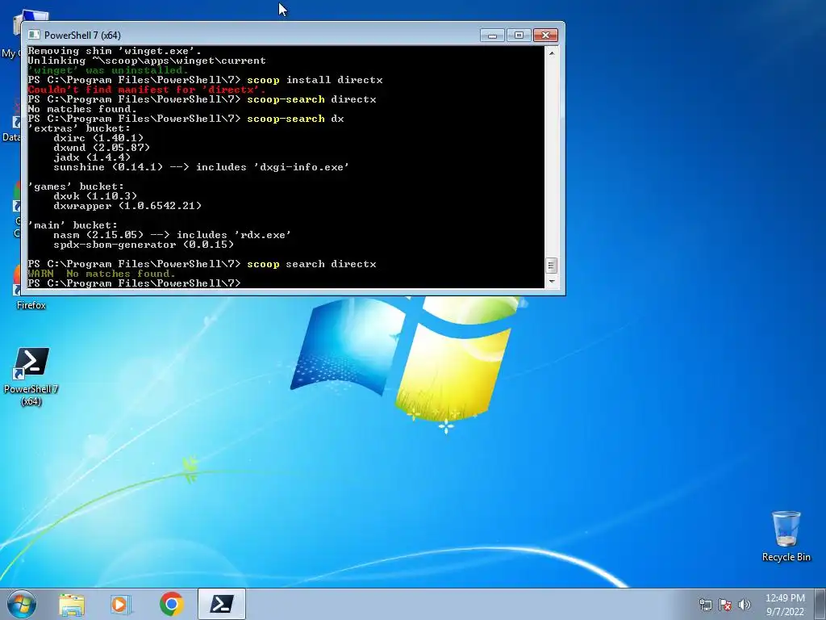The width and height of the screenshot is (826, 620).
Task: Open the clock showing 12:49 PM
Action: 785,605
